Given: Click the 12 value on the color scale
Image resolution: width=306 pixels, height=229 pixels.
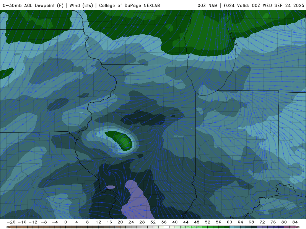Looking at the screenshot, I should pyautogui.click(x=98, y=222).
